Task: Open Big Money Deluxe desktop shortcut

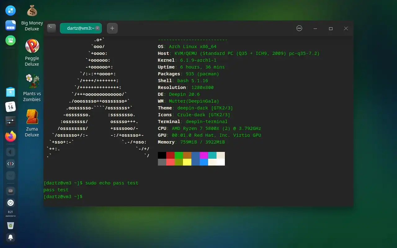Action: point(32,18)
